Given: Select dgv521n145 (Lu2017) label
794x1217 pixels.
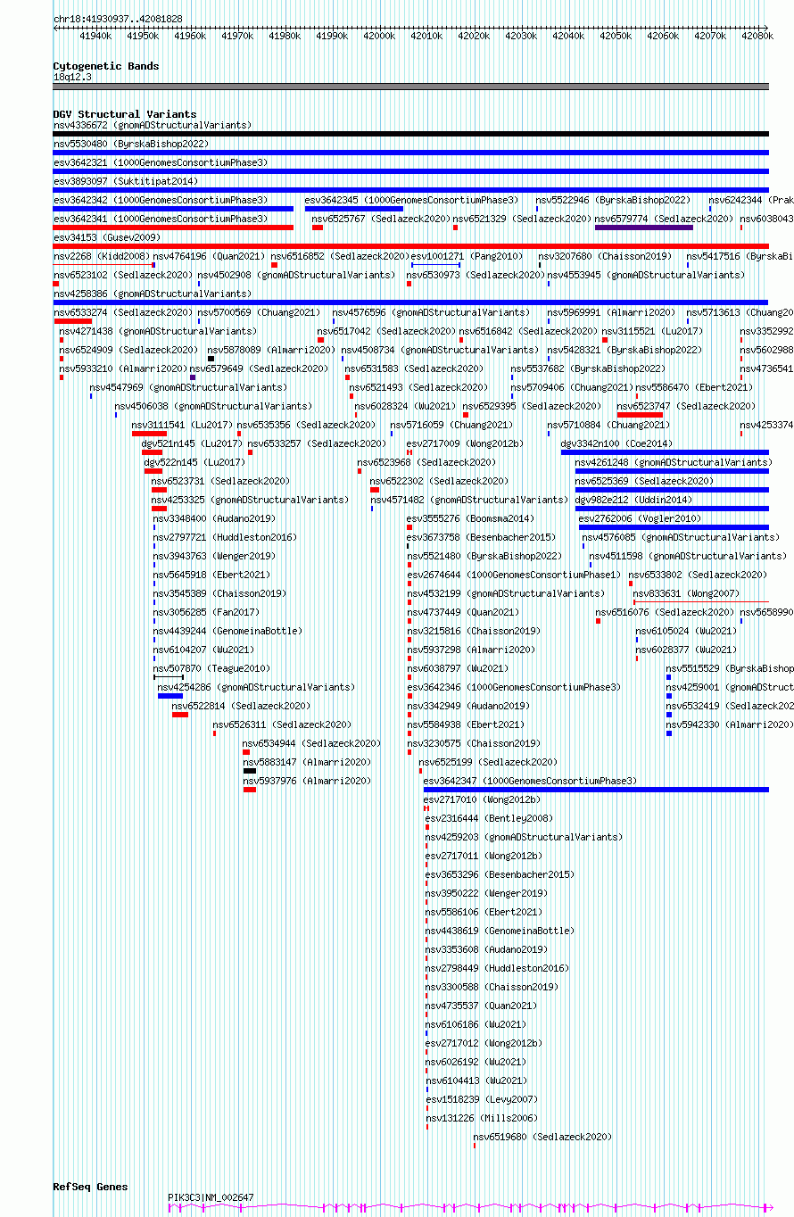Looking at the screenshot, I should pos(193,443).
